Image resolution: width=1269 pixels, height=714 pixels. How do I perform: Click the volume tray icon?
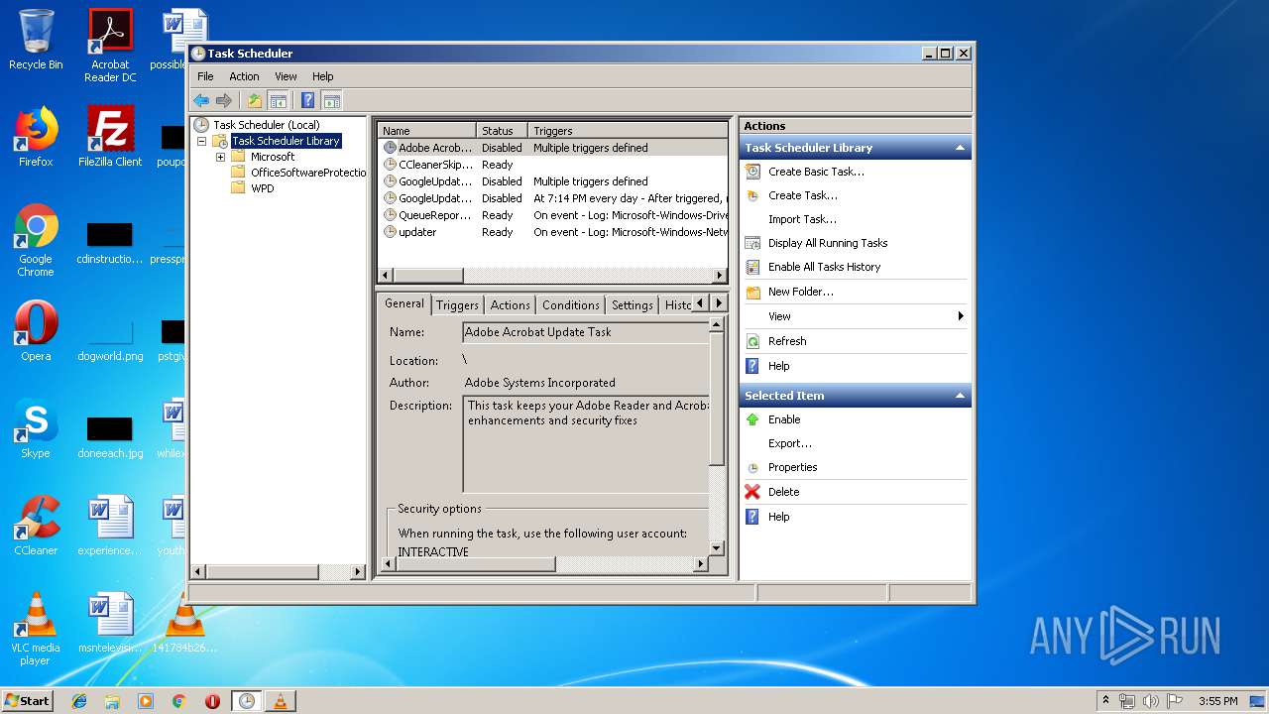coord(1150,701)
